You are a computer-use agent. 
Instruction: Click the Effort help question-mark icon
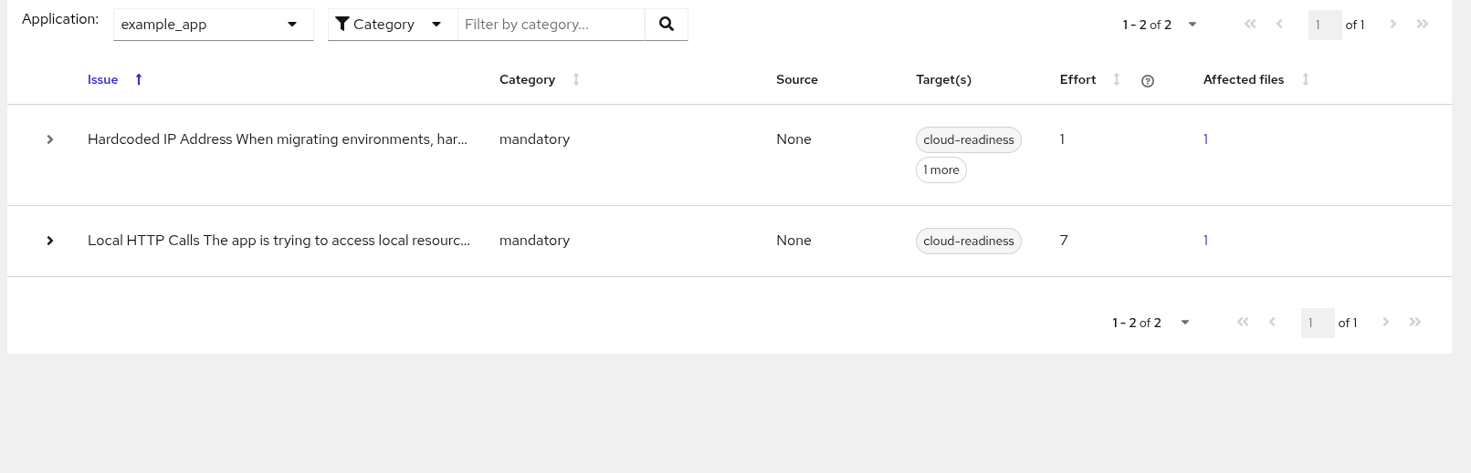pyautogui.click(x=1148, y=81)
